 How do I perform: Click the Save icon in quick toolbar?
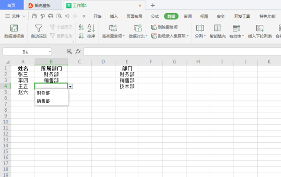[34, 16]
